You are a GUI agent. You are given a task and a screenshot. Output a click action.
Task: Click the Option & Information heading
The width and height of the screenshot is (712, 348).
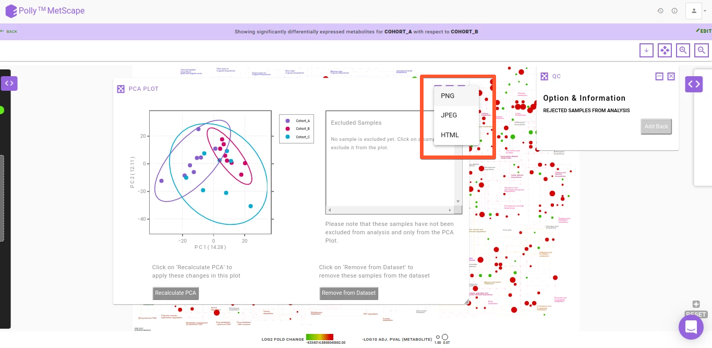click(x=584, y=98)
